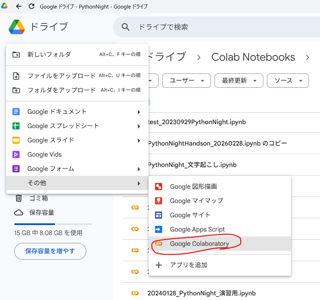
Task: Click the 保存容量 cloud icon
Action: (19, 213)
